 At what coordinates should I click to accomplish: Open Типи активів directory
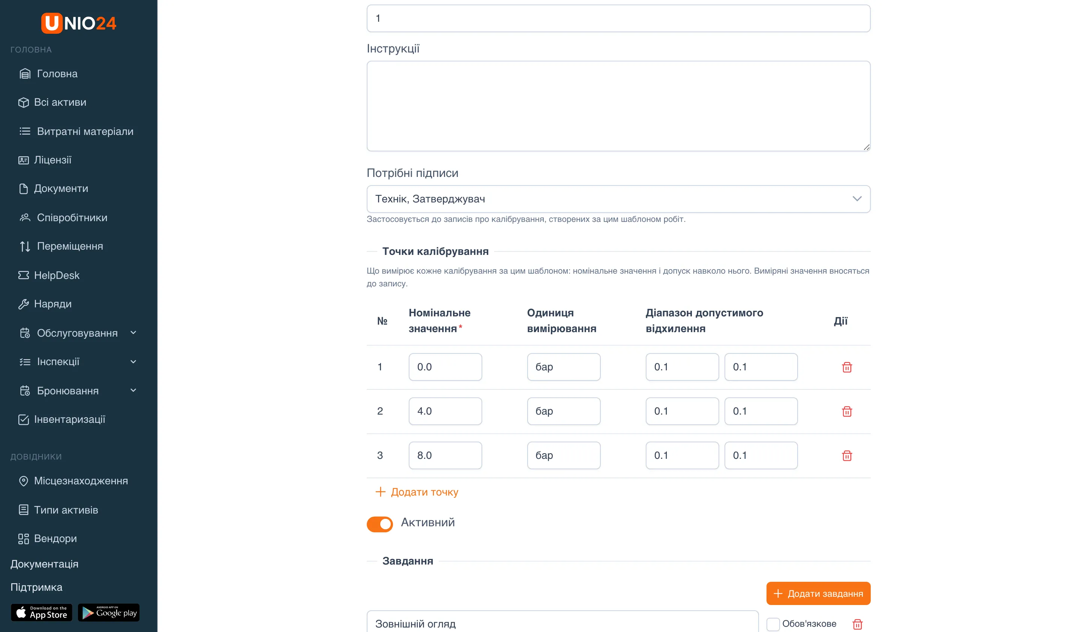tap(58, 510)
